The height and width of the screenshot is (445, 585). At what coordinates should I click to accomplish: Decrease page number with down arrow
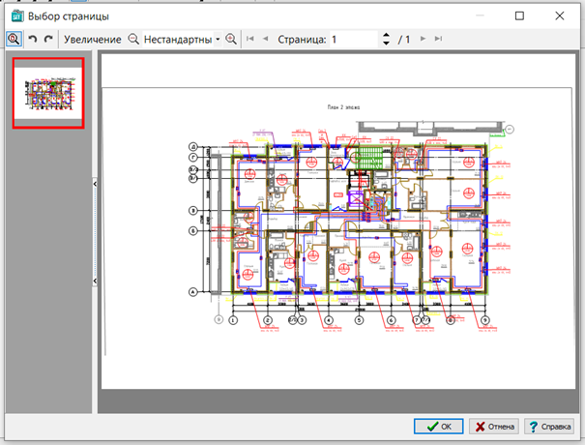(x=386, y=44)
